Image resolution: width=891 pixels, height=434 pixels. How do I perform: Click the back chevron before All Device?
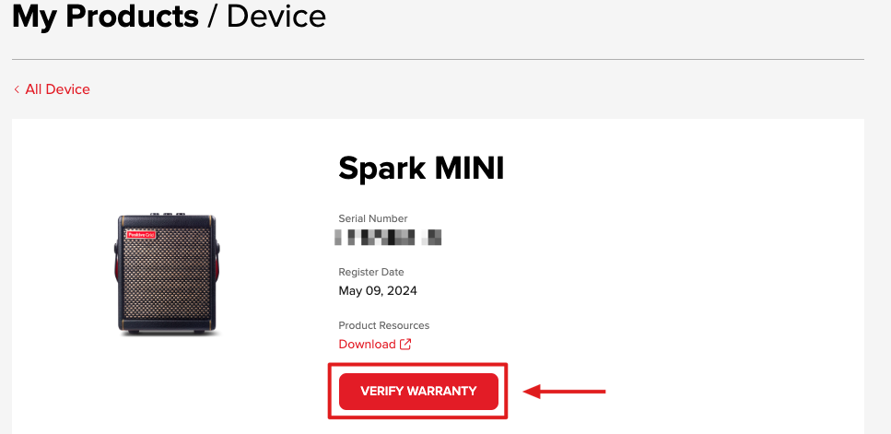(17, 89)
